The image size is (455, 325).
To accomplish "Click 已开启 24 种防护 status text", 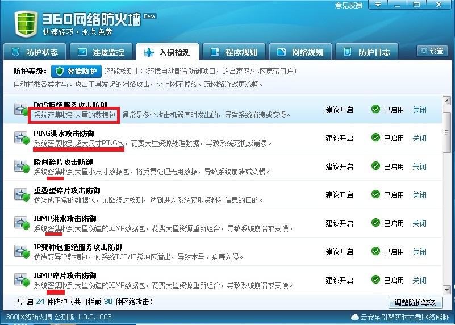I will [40, 302].
